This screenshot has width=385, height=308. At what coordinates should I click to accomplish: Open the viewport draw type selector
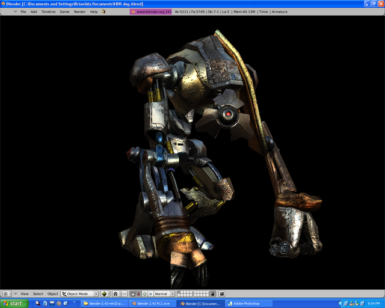pyautogui.click(x=105, y=294)
